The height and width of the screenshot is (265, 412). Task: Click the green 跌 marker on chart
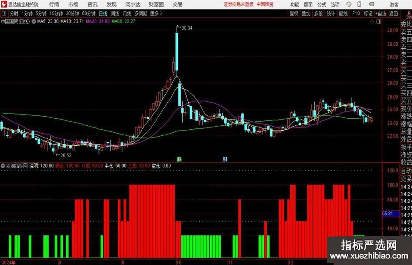pos(179,159)
